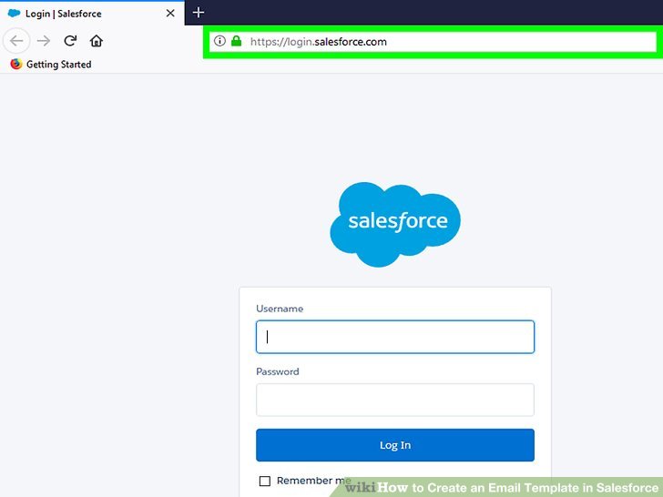Select the Login | Salesforce tab
Image resolution: width=663 pixels, height=497 pixels.
pyautogui.click(x=92, y=13)
